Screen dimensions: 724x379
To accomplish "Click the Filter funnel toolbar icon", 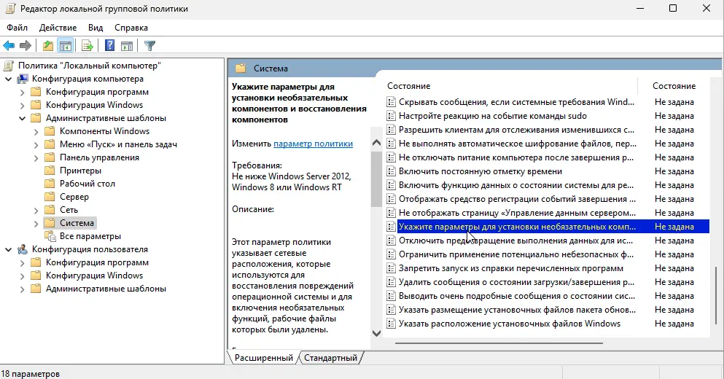I will tap(150, 46).
